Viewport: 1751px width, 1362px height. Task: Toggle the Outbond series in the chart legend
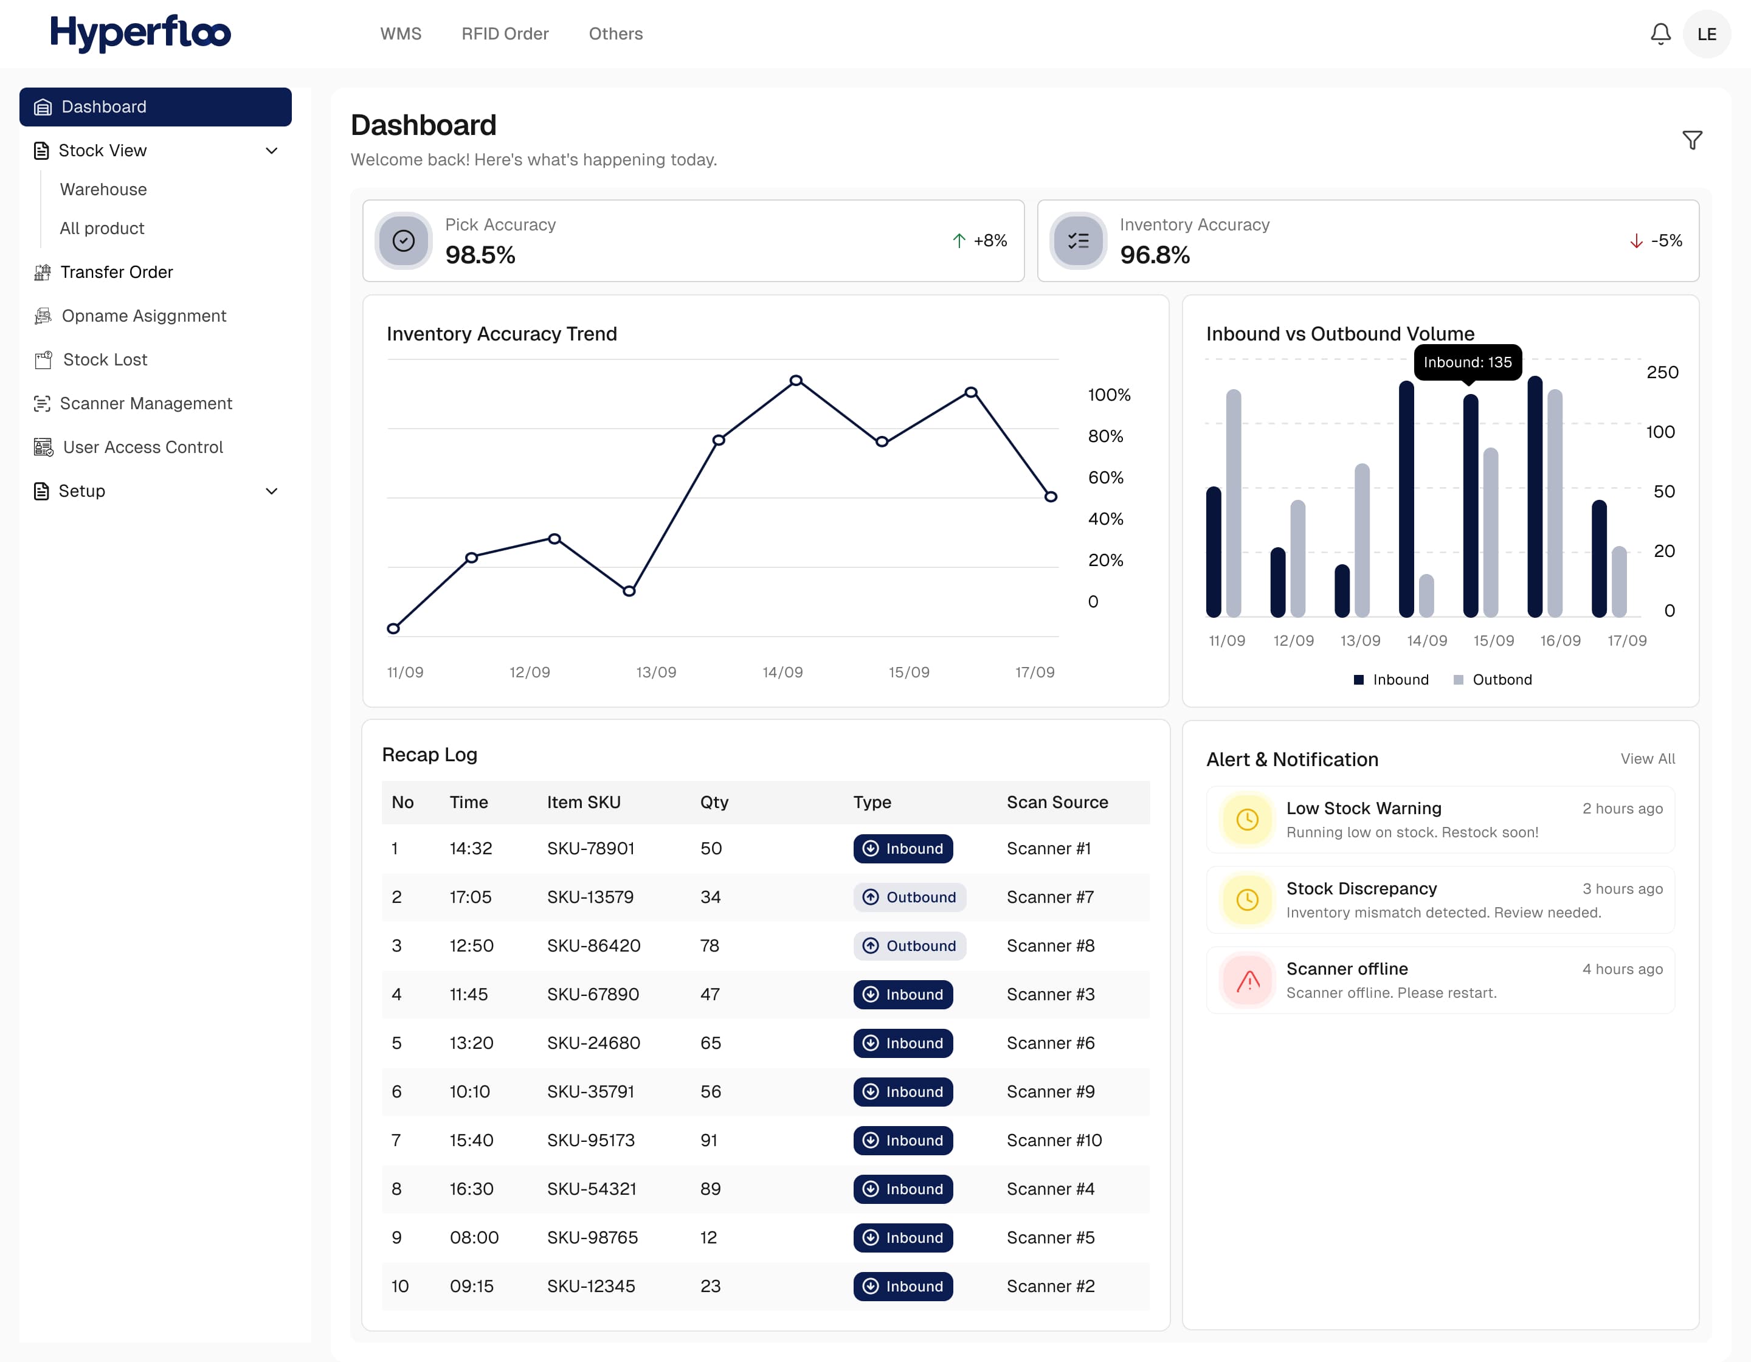click(x=1492, y=679)
